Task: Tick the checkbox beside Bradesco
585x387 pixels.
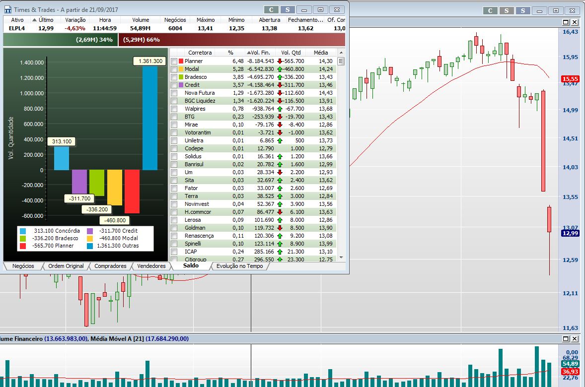Action: pyautogui.click(x=174, y=77)
